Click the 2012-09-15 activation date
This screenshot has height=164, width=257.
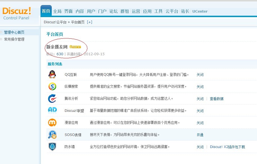click(94, 54)
